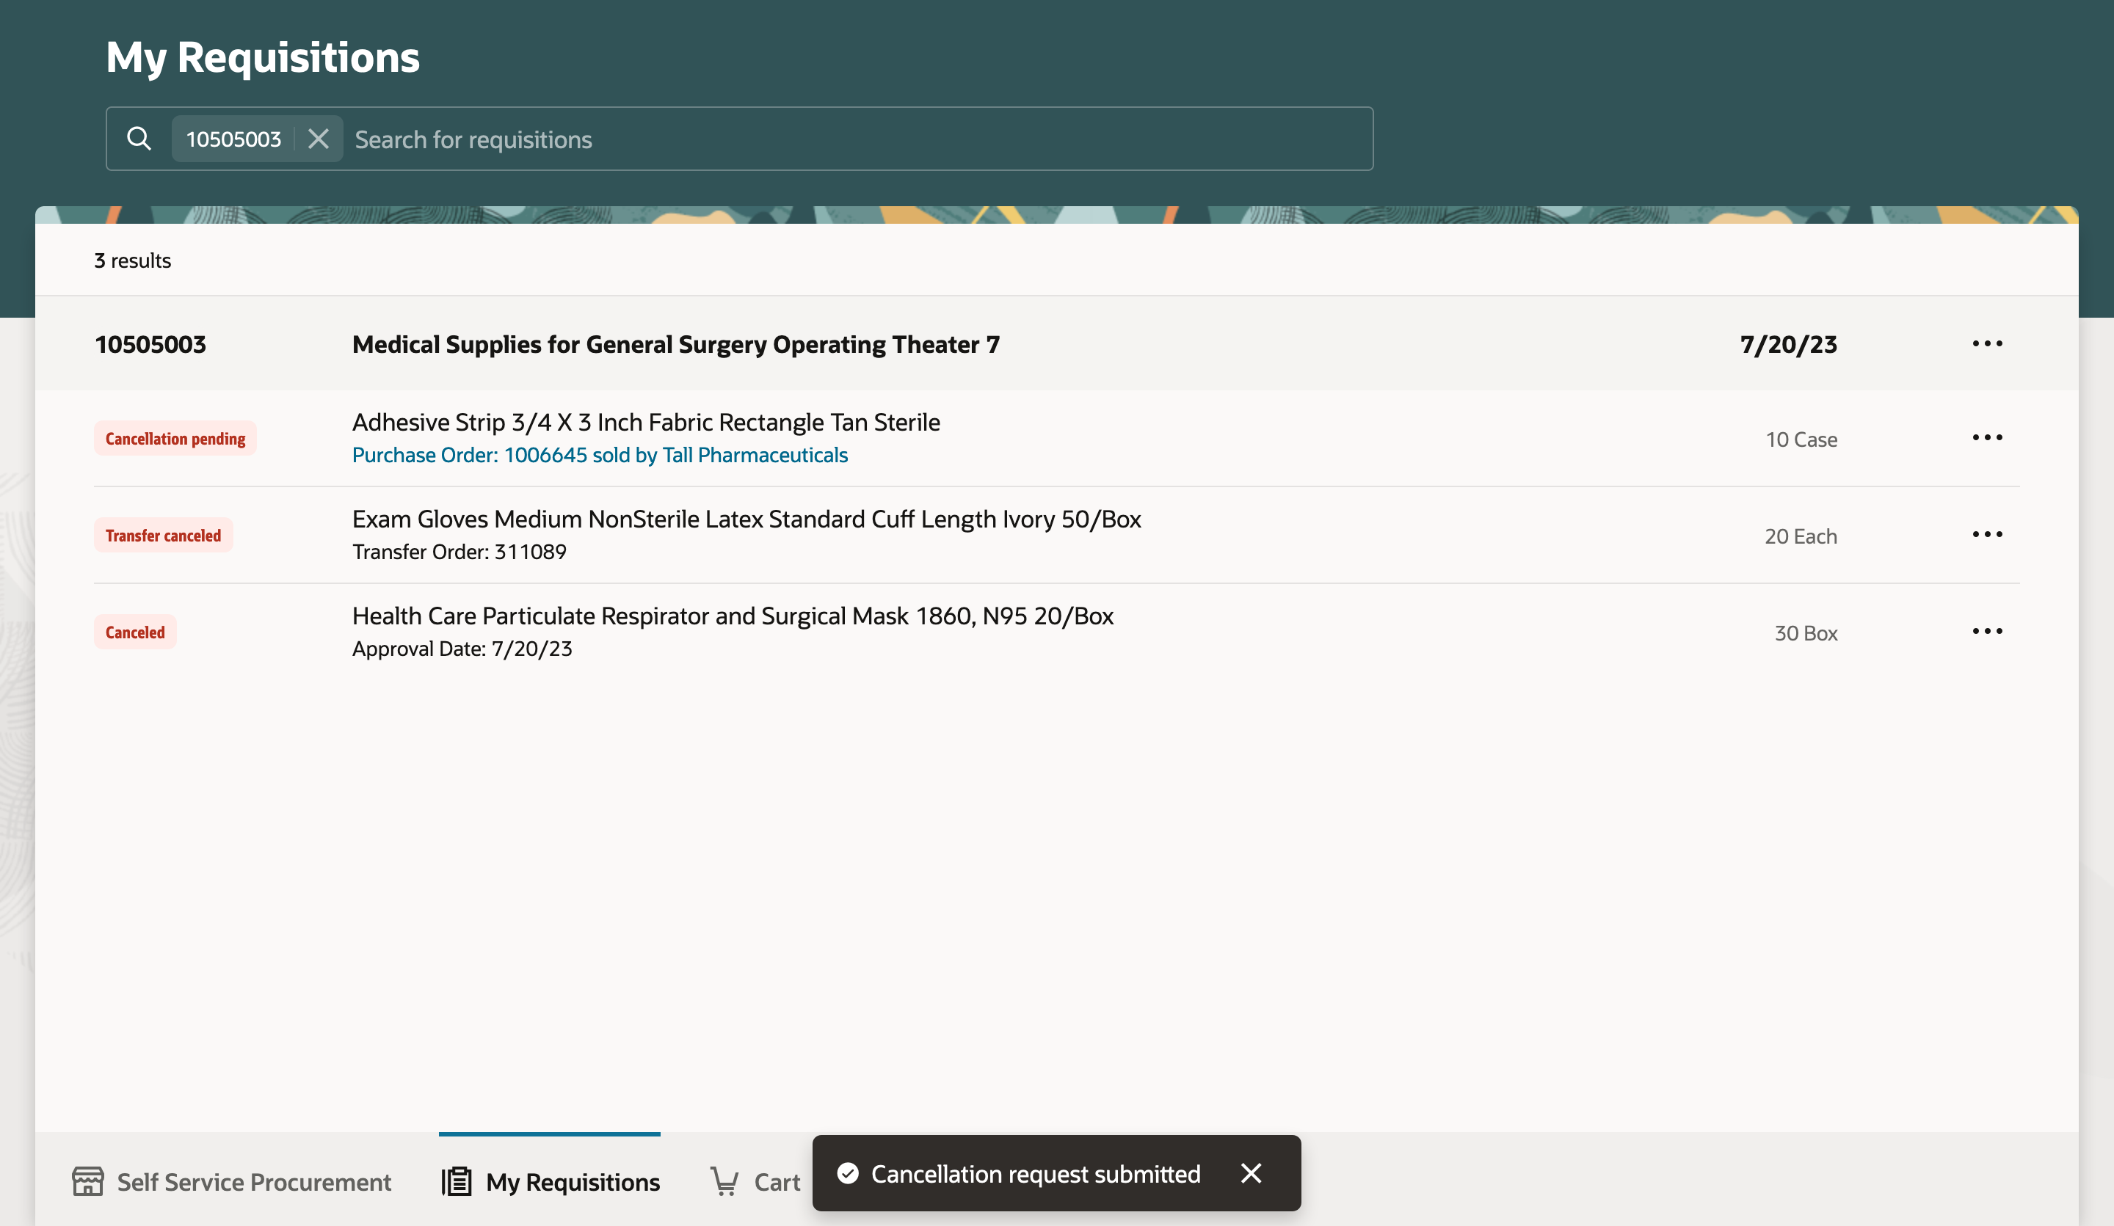The width and height of the screenshot is (2114, 1226).
Task: Click the Cancellation pending status badge
Action: coord(175,439)
